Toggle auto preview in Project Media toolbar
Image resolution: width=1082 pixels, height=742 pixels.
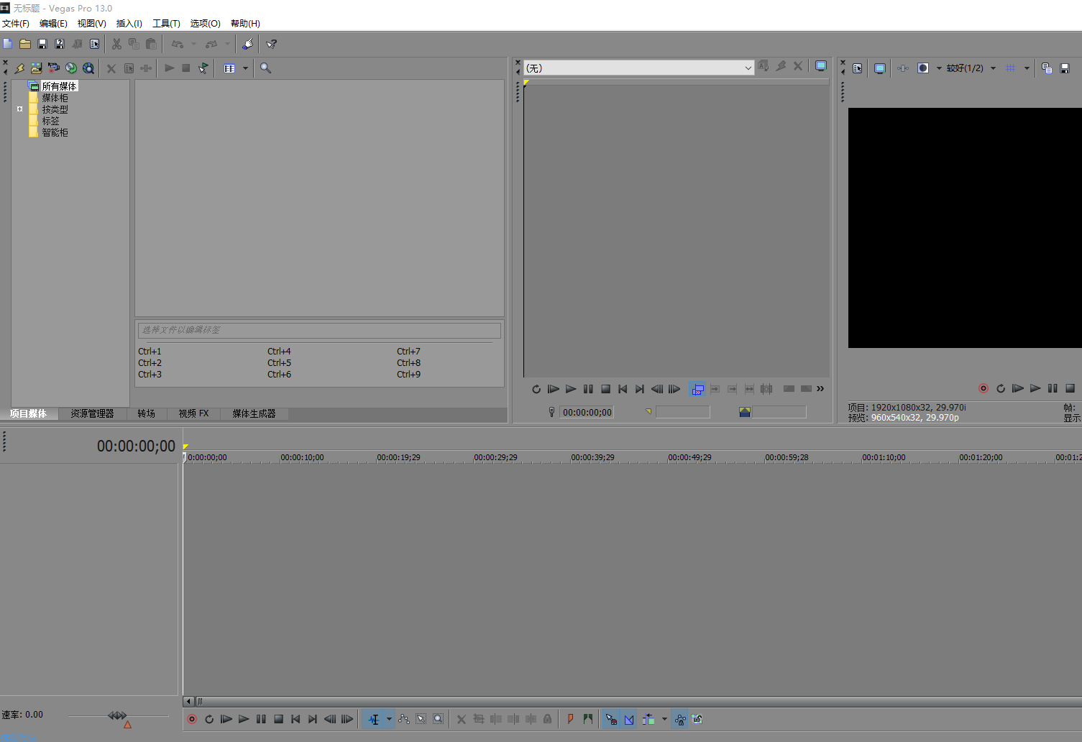click(203, 68)
